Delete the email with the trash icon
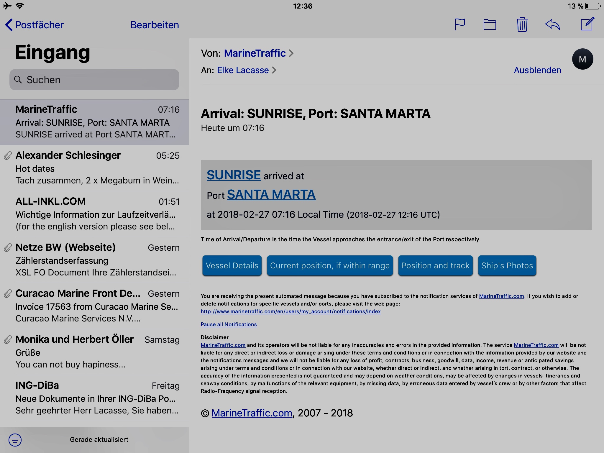604x453 pixels. (x=522, y=24)
